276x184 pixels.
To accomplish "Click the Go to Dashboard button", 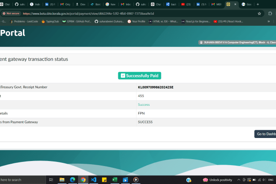I will [x=265, y=134].
